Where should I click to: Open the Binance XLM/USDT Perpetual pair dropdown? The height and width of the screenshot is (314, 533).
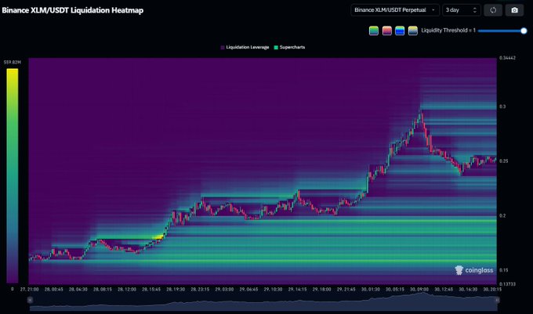click(395, 10)
